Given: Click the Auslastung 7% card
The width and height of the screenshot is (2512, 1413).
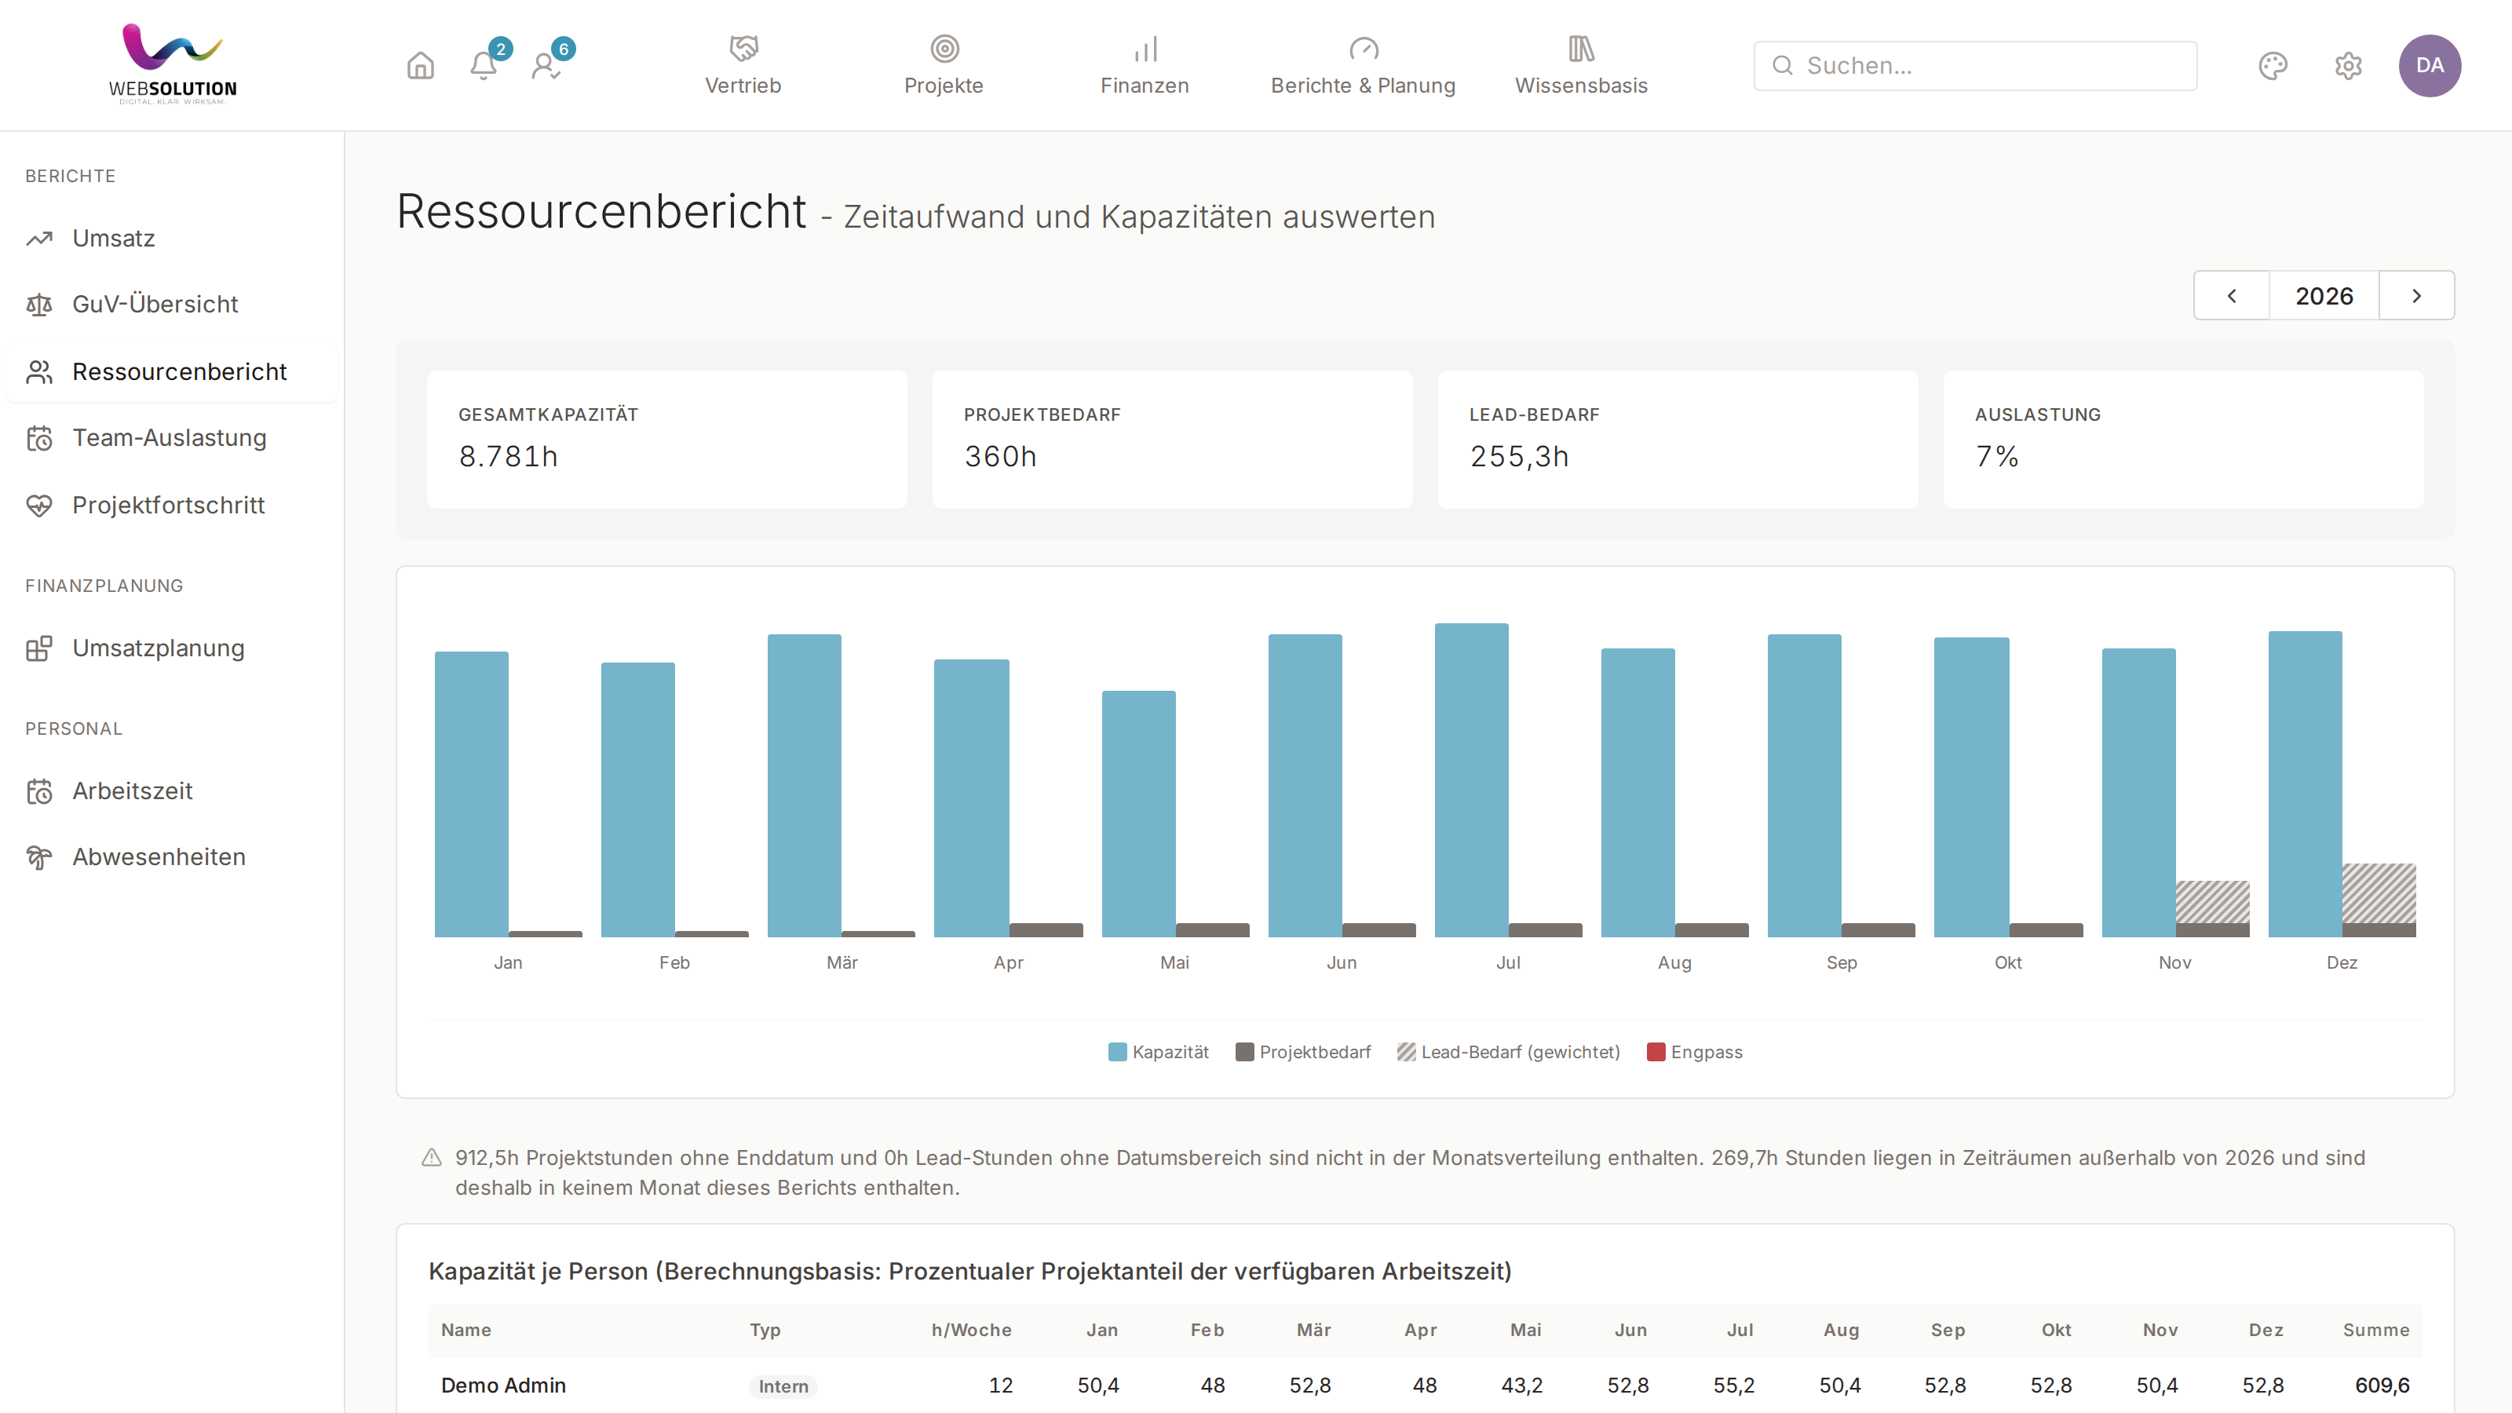Looking at the screenshot, I should point(2183,439).
